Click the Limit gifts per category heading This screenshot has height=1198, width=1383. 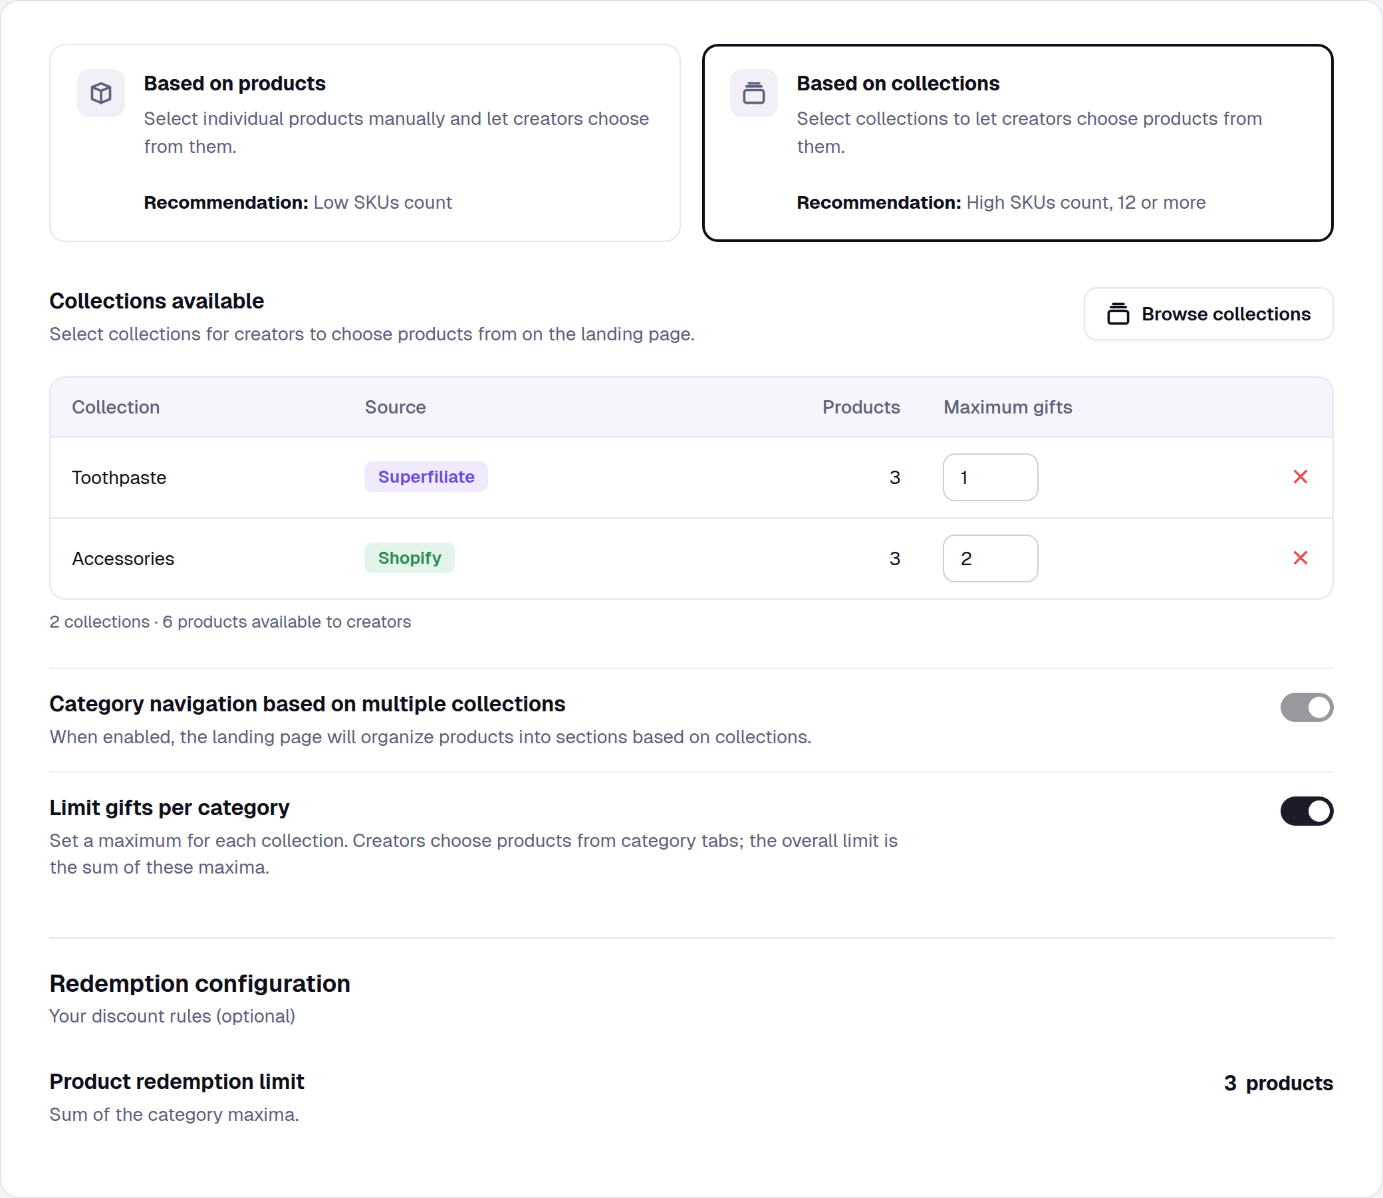coord(169,808)
